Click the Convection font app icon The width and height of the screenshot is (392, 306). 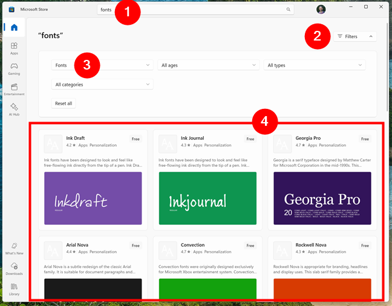(x=168, y=251)
